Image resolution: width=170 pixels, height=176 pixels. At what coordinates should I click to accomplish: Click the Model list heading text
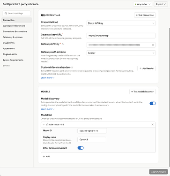point(46,115)
